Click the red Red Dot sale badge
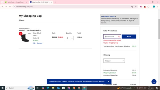This screenshot has height=90, width=160. [20, 34]
